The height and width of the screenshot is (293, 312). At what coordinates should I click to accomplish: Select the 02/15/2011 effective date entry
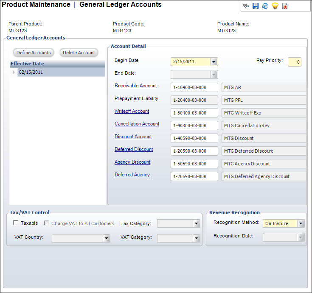point(31,73)
